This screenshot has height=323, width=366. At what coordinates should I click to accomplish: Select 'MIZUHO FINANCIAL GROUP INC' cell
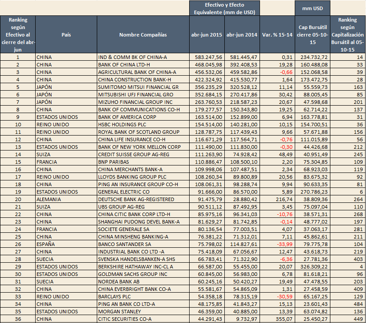pyautogui.click(x=143, y=102)
